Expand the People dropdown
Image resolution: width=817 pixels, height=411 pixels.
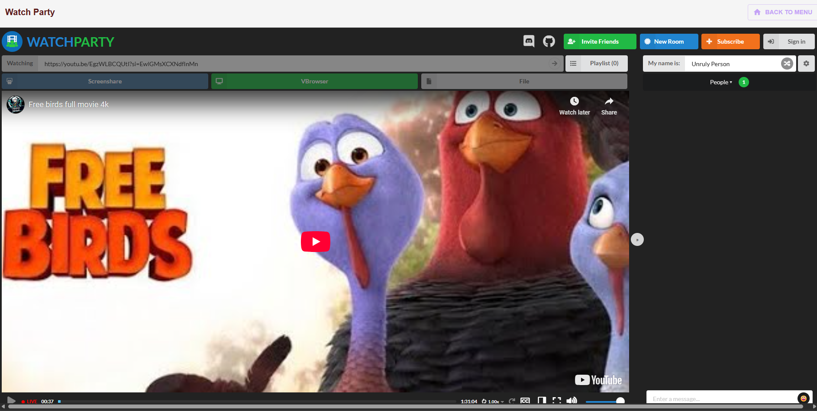(721, 82)
